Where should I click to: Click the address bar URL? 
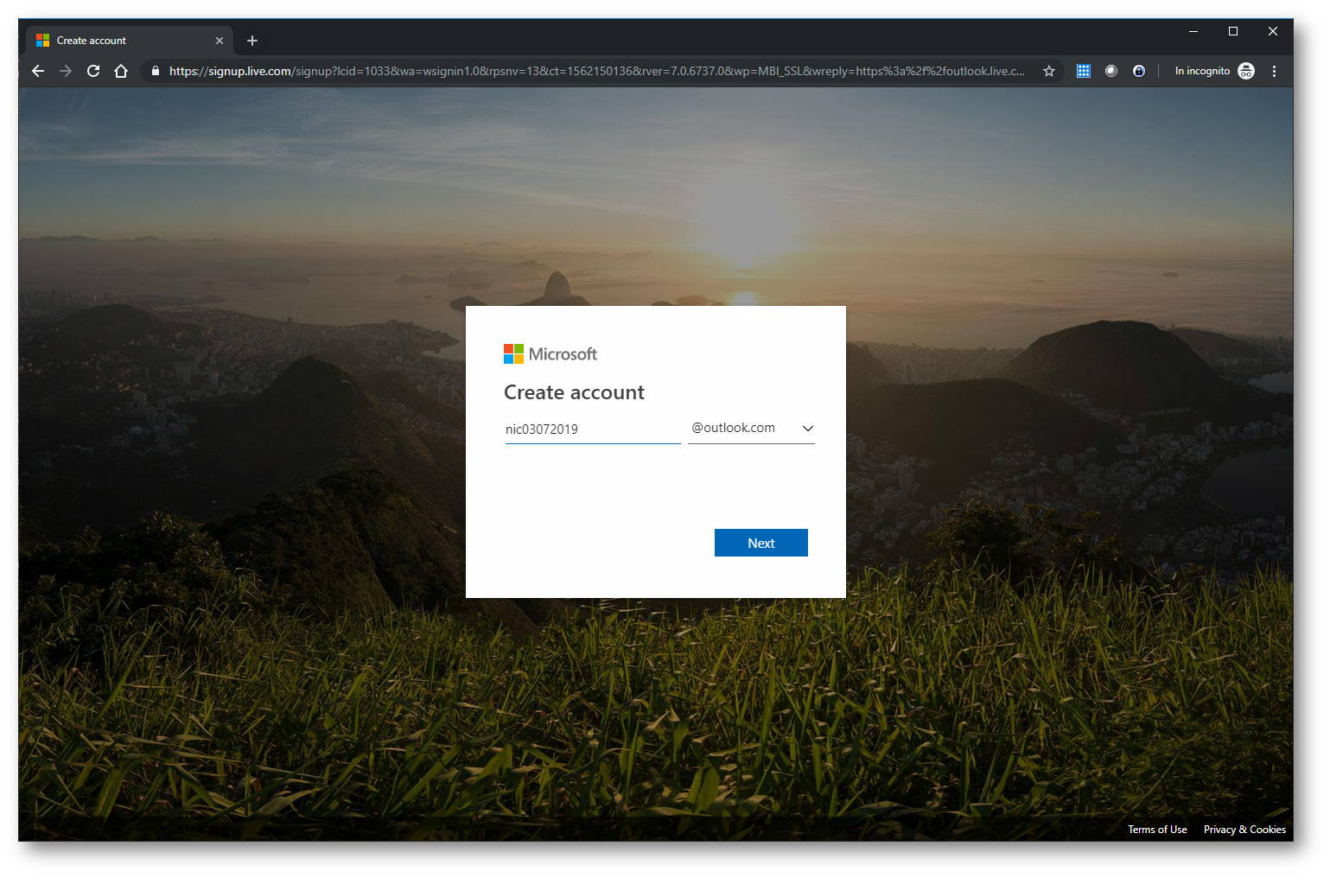click(596, 71)
